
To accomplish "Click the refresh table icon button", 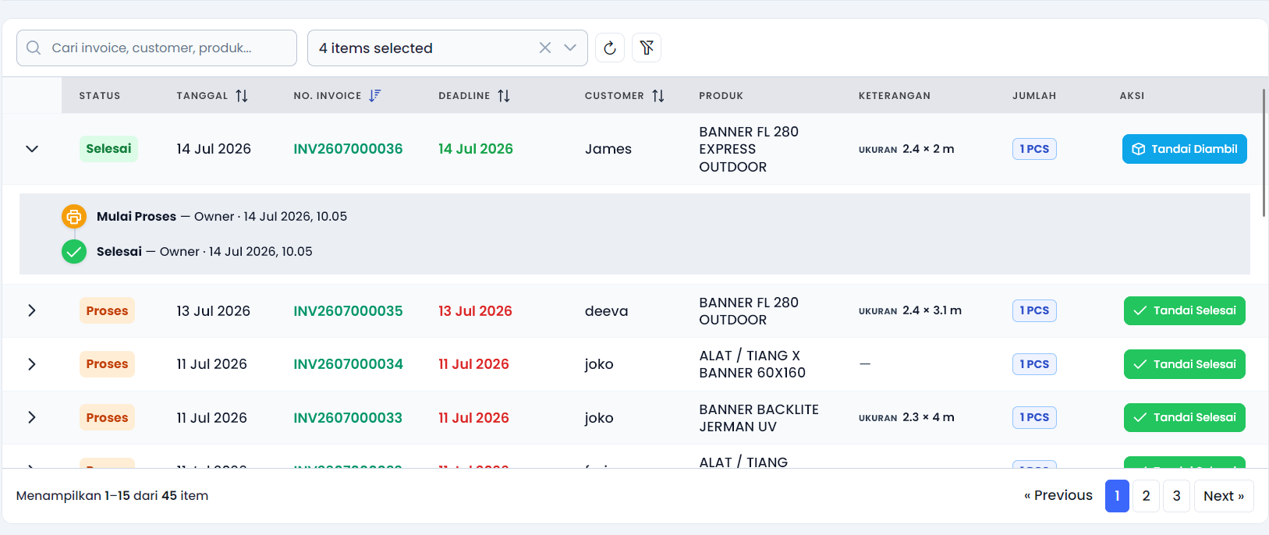I will click(610, 48).
